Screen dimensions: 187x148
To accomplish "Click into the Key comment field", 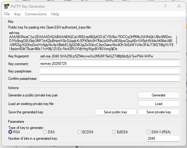I will (x=109, y=64).
